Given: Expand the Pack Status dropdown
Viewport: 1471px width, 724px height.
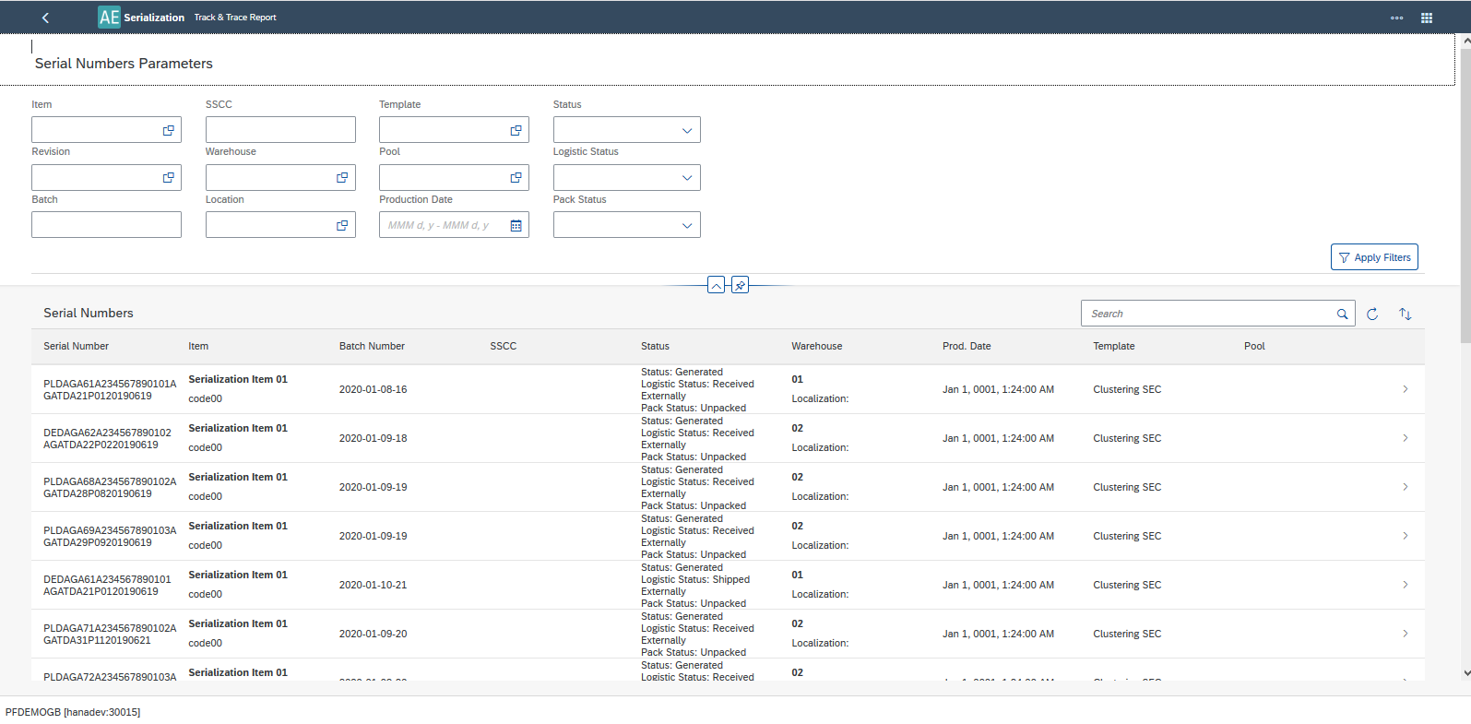Looking at the screenshot, I should [686, 225].
